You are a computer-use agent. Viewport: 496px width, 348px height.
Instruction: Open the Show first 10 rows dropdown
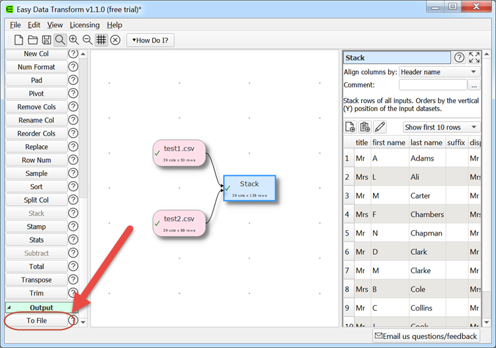click(441, 127)
